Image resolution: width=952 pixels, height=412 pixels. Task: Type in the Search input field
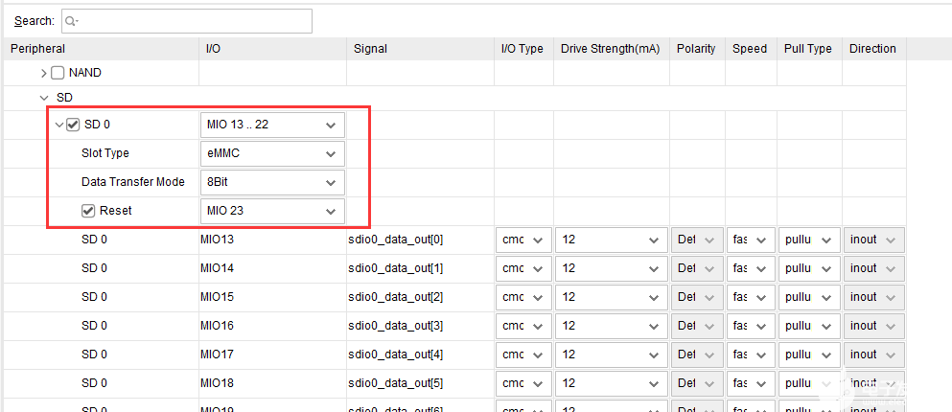(x=192, y=21)
